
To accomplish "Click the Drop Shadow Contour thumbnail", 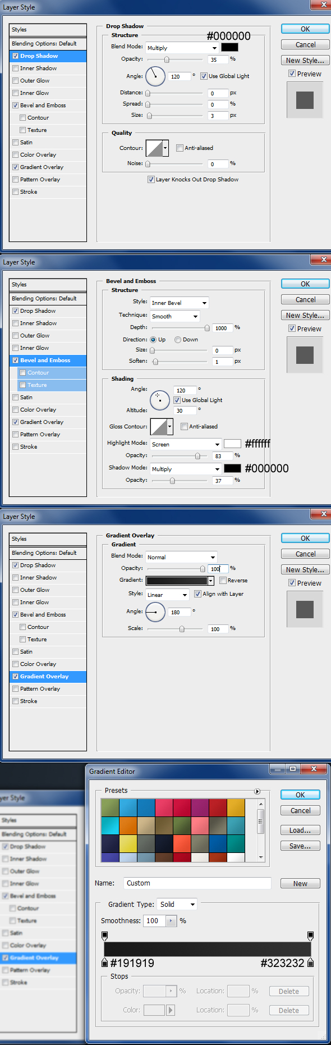I will 154,148.
